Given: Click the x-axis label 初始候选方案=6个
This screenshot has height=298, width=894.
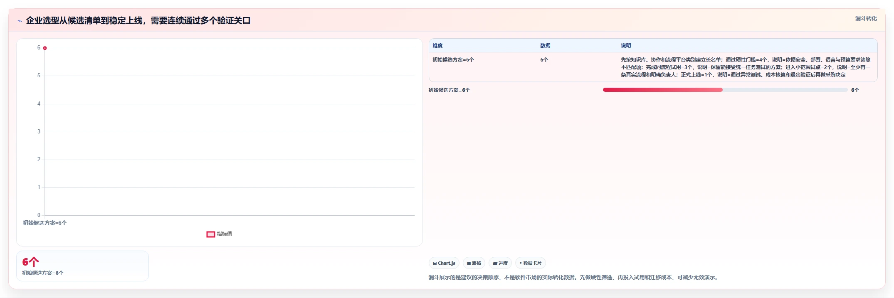Looking at the screenshot, I should click(45, 223).
